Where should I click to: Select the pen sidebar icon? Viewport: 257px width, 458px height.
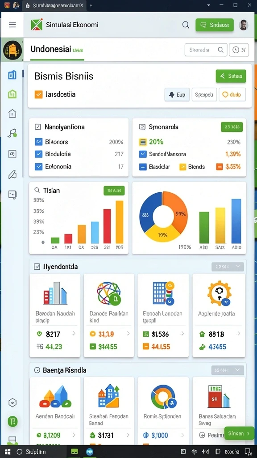coord(12,174)
